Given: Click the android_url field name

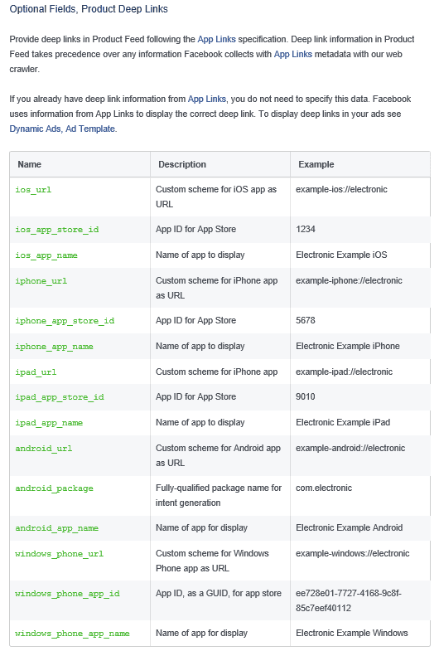Looking at the screenshot, I should click(44, 449).
